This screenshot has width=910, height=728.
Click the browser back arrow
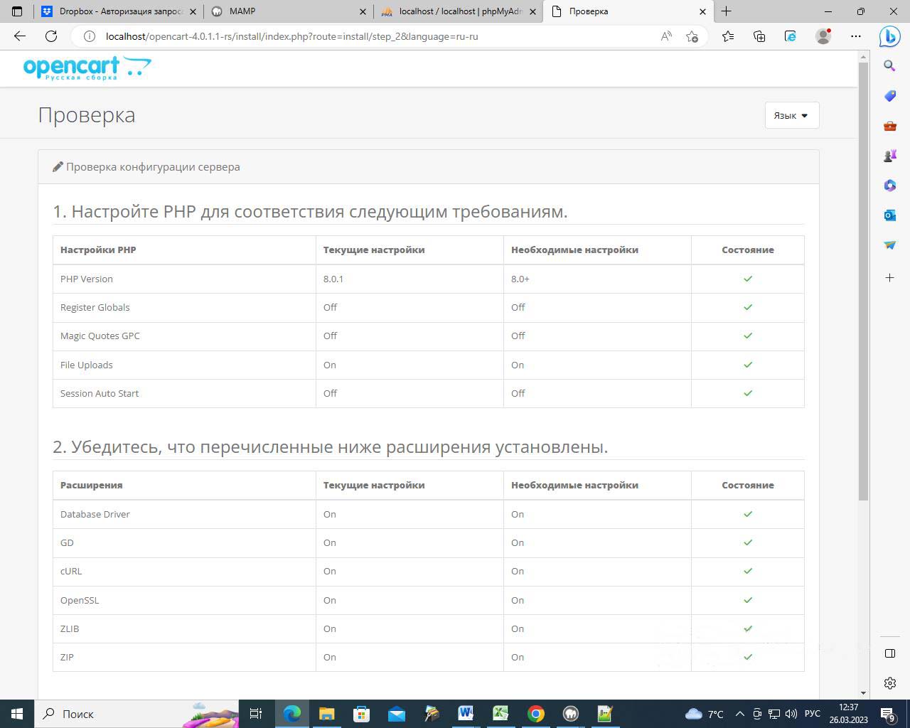click(20, 36)
